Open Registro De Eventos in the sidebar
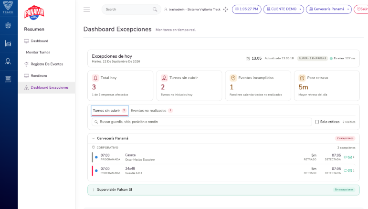Viewport: 368px width, 209px height. (47, 64)
